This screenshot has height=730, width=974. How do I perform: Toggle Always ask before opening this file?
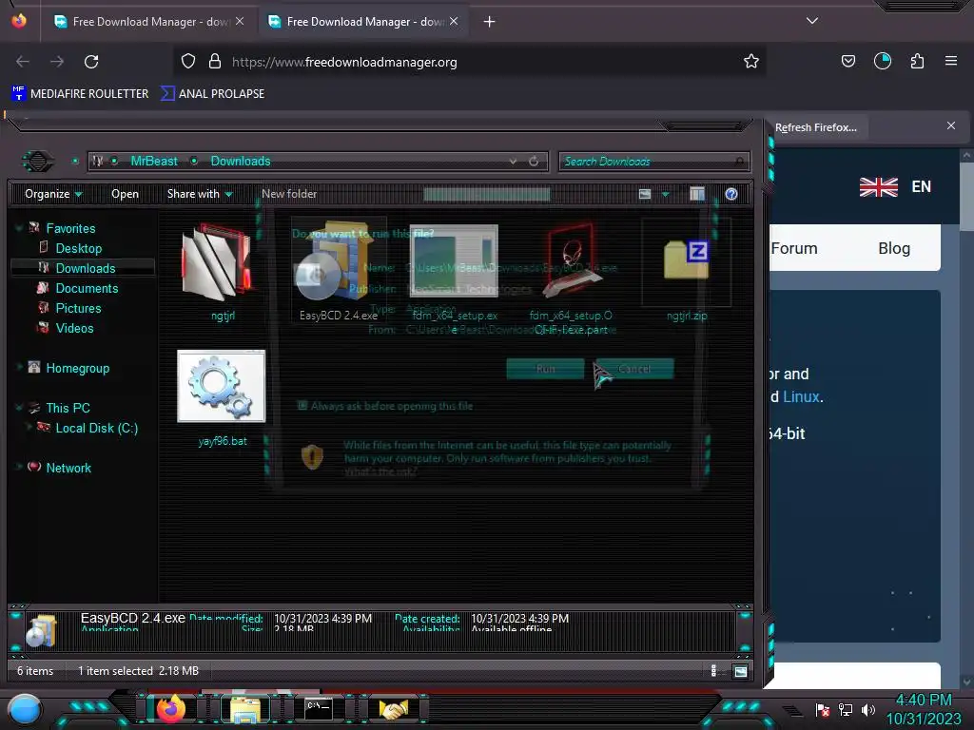click(x=302, y=405)
